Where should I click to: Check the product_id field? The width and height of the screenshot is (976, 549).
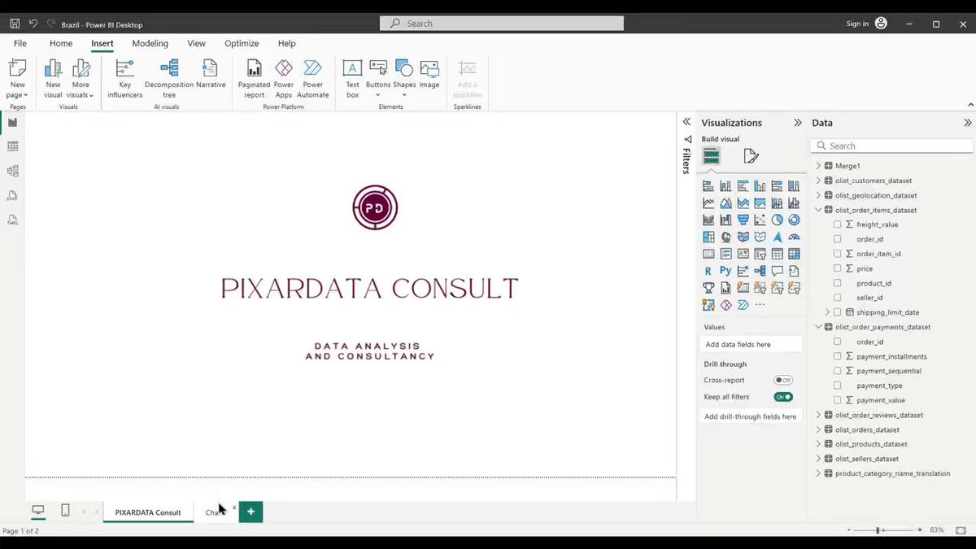coord(837,283)
